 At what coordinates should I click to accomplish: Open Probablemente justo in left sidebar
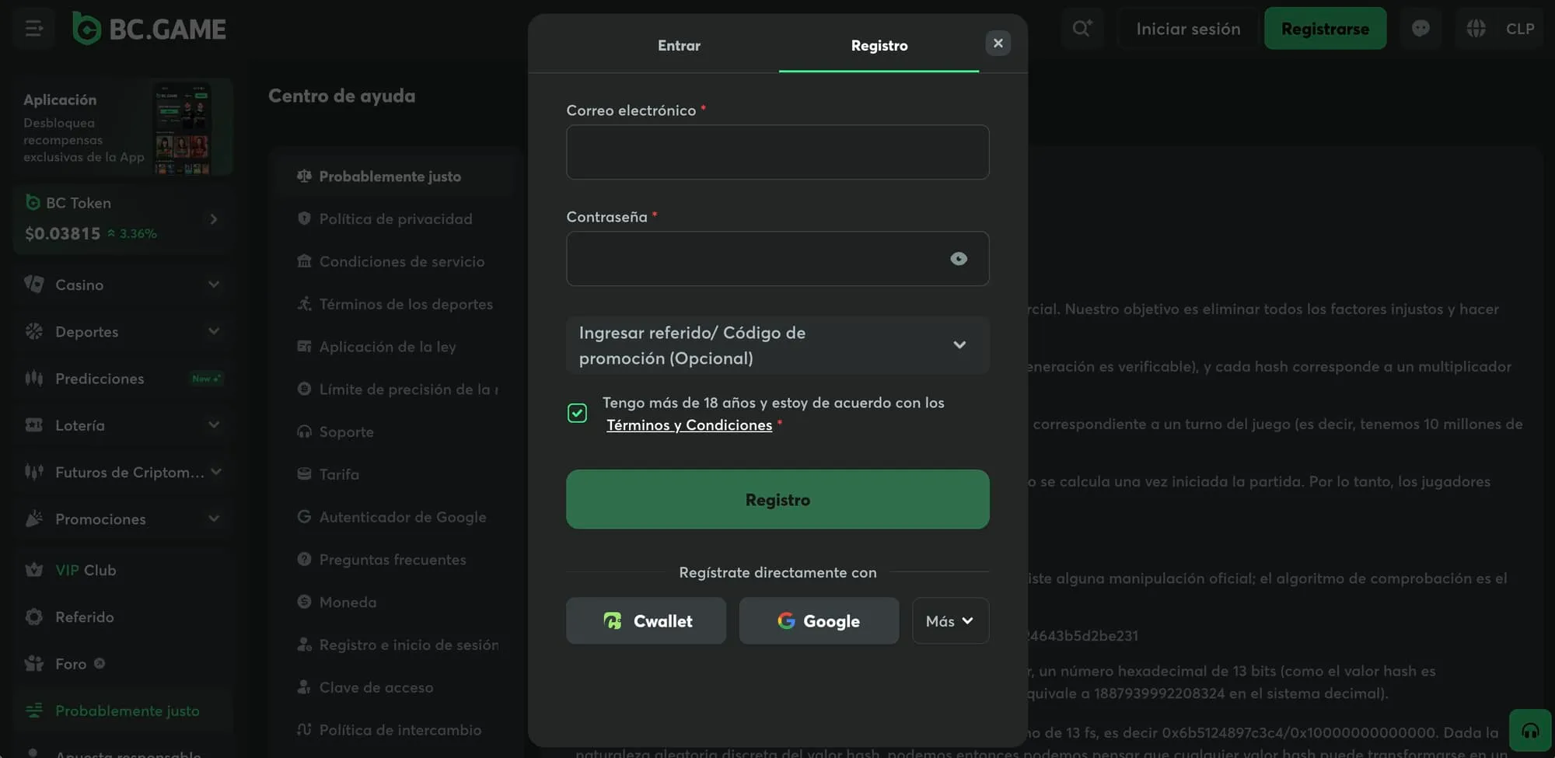[123, 711]
